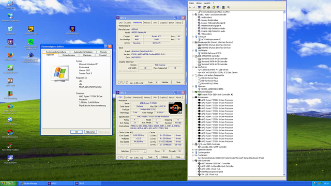The image size is (331, 186).
Task: Click the forward arrow in Geräte-Manager toolbar
Action: click(194, 7)
